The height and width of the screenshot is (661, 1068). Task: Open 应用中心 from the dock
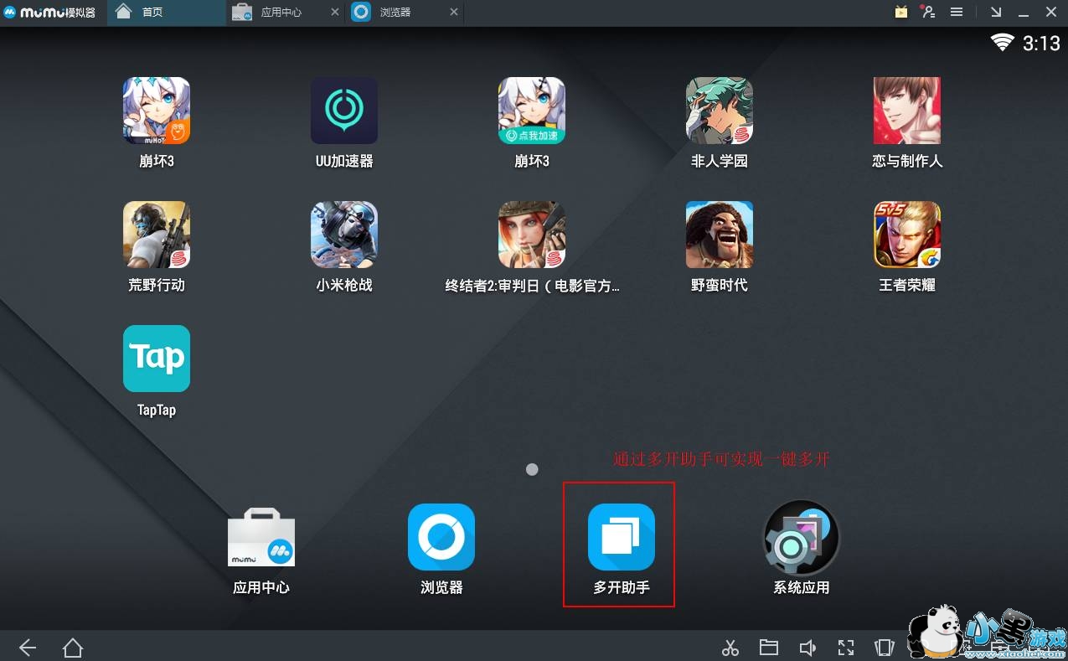261,537
